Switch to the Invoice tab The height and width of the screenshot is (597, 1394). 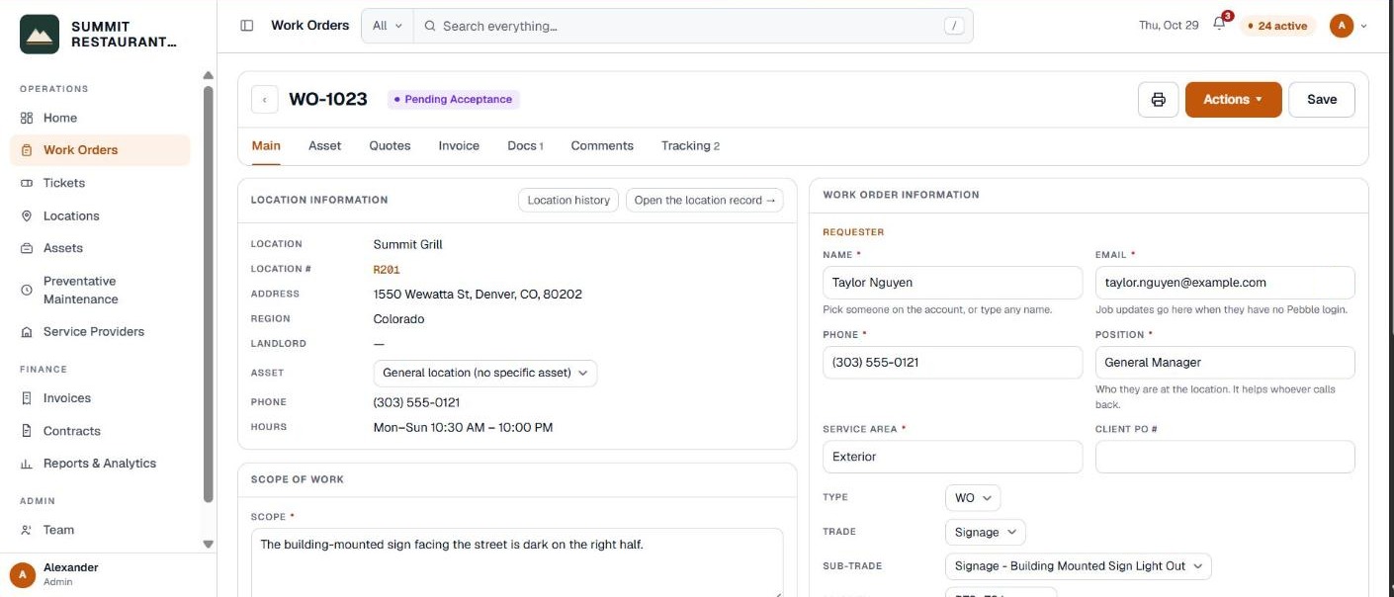459,146
